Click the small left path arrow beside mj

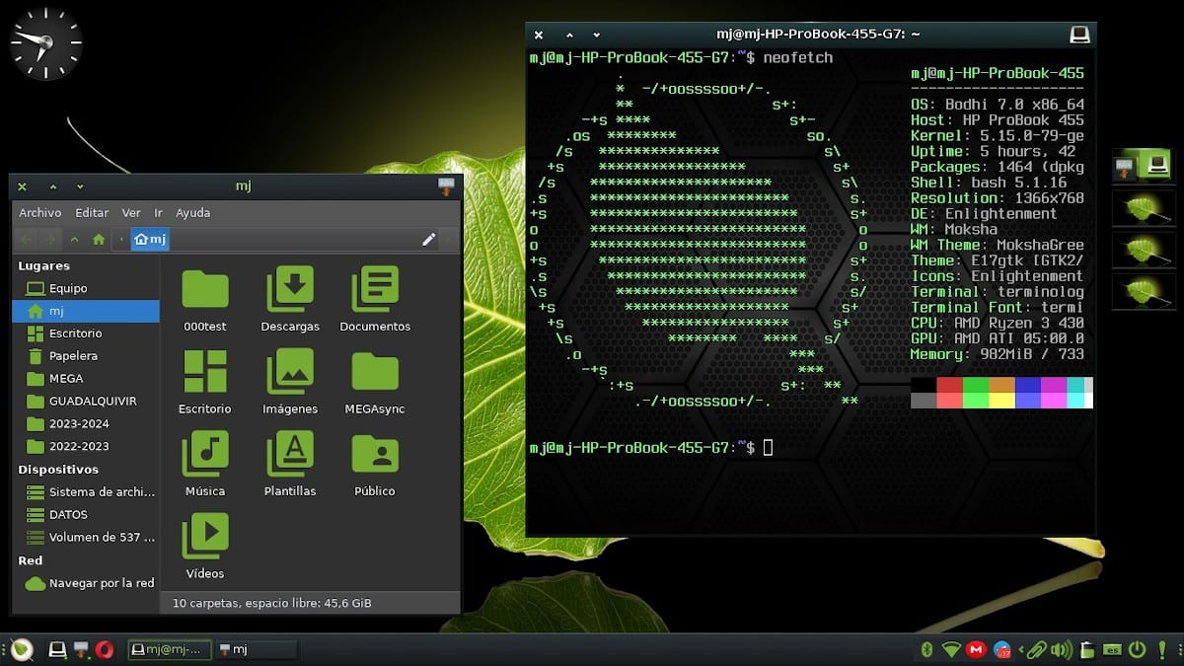[x=121, y=239]
